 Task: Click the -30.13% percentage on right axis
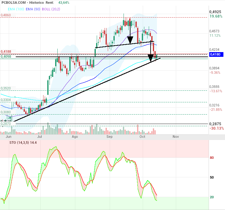pyautogui.click(x=216, y=128)
